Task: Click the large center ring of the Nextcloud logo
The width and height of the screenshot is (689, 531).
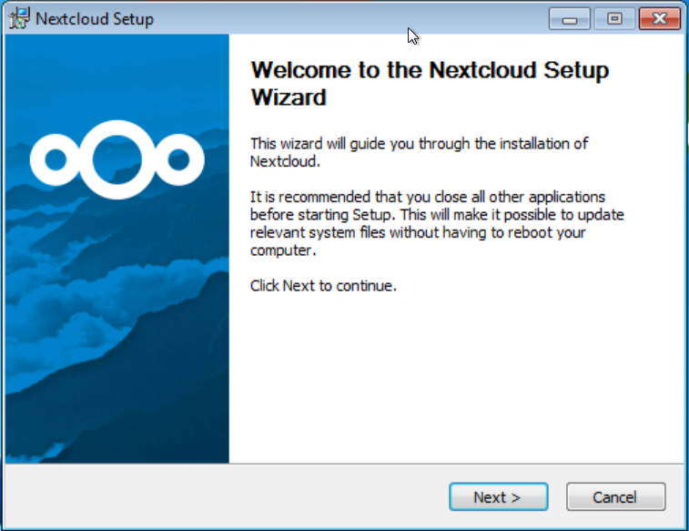Action: [x=117, y=159]
